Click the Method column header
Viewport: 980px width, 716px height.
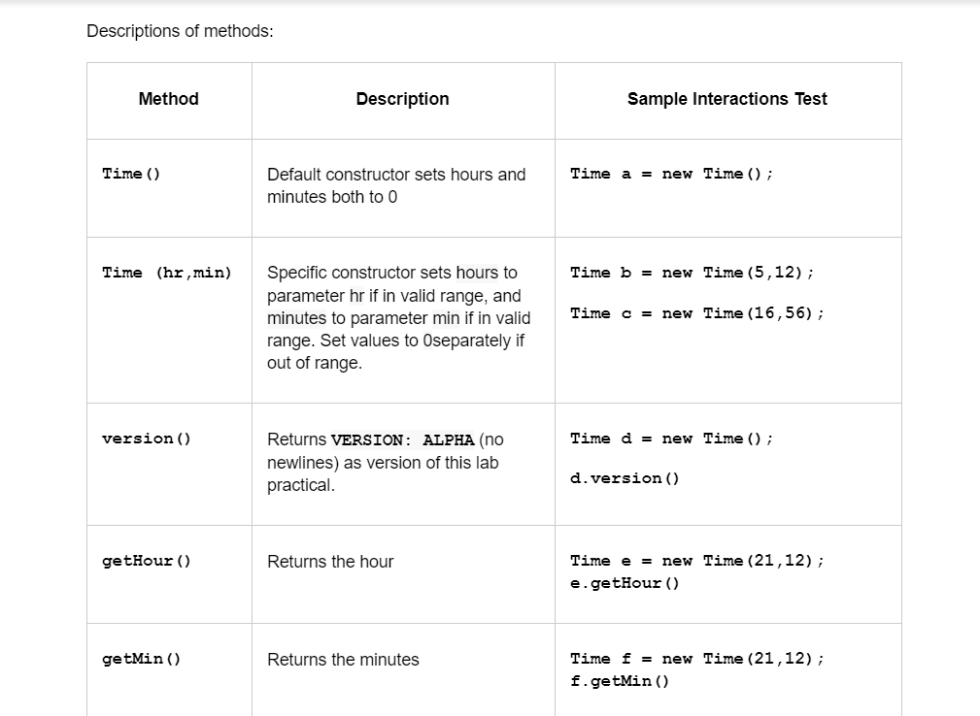[x=168, y=99]
